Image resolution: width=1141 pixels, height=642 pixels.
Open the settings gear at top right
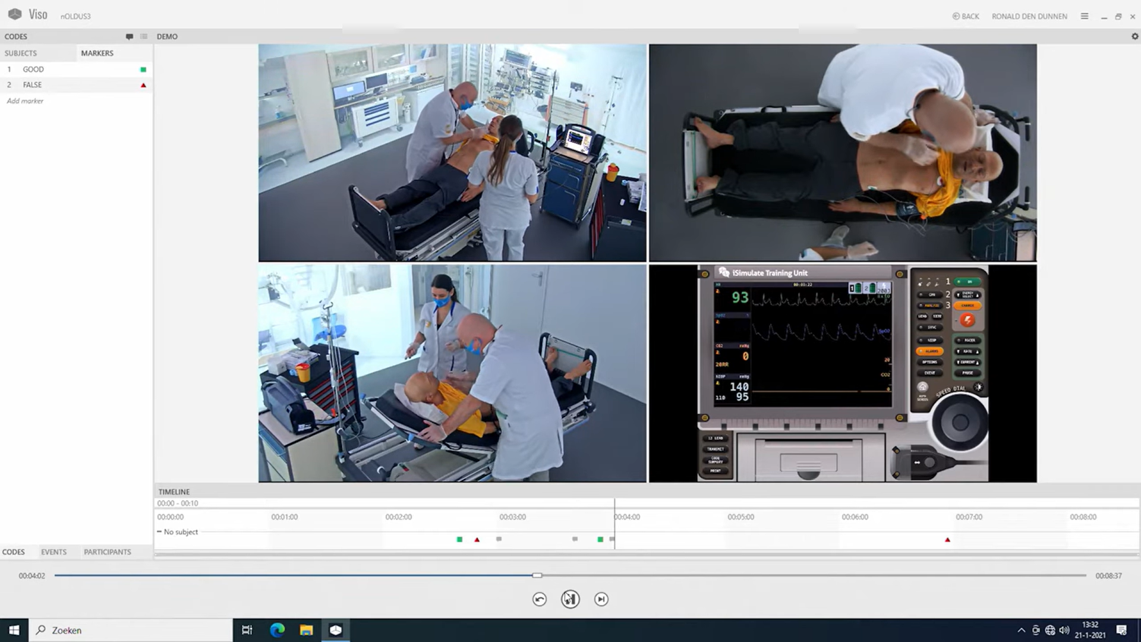click(x=1134, y=37)
